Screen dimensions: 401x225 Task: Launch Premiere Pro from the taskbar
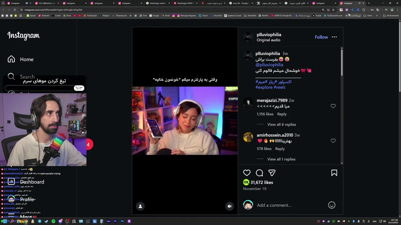(115, 221)
